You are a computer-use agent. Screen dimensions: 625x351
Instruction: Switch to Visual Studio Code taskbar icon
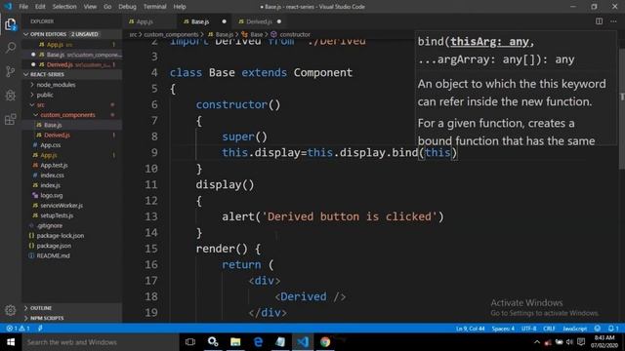click(303, 342)
